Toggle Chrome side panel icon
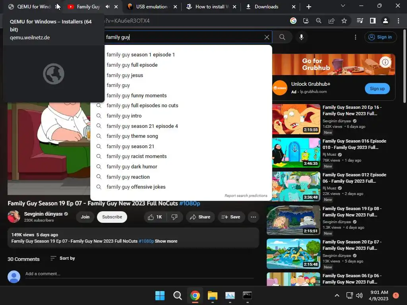This screenshot has width=407, height=305. 373,21
